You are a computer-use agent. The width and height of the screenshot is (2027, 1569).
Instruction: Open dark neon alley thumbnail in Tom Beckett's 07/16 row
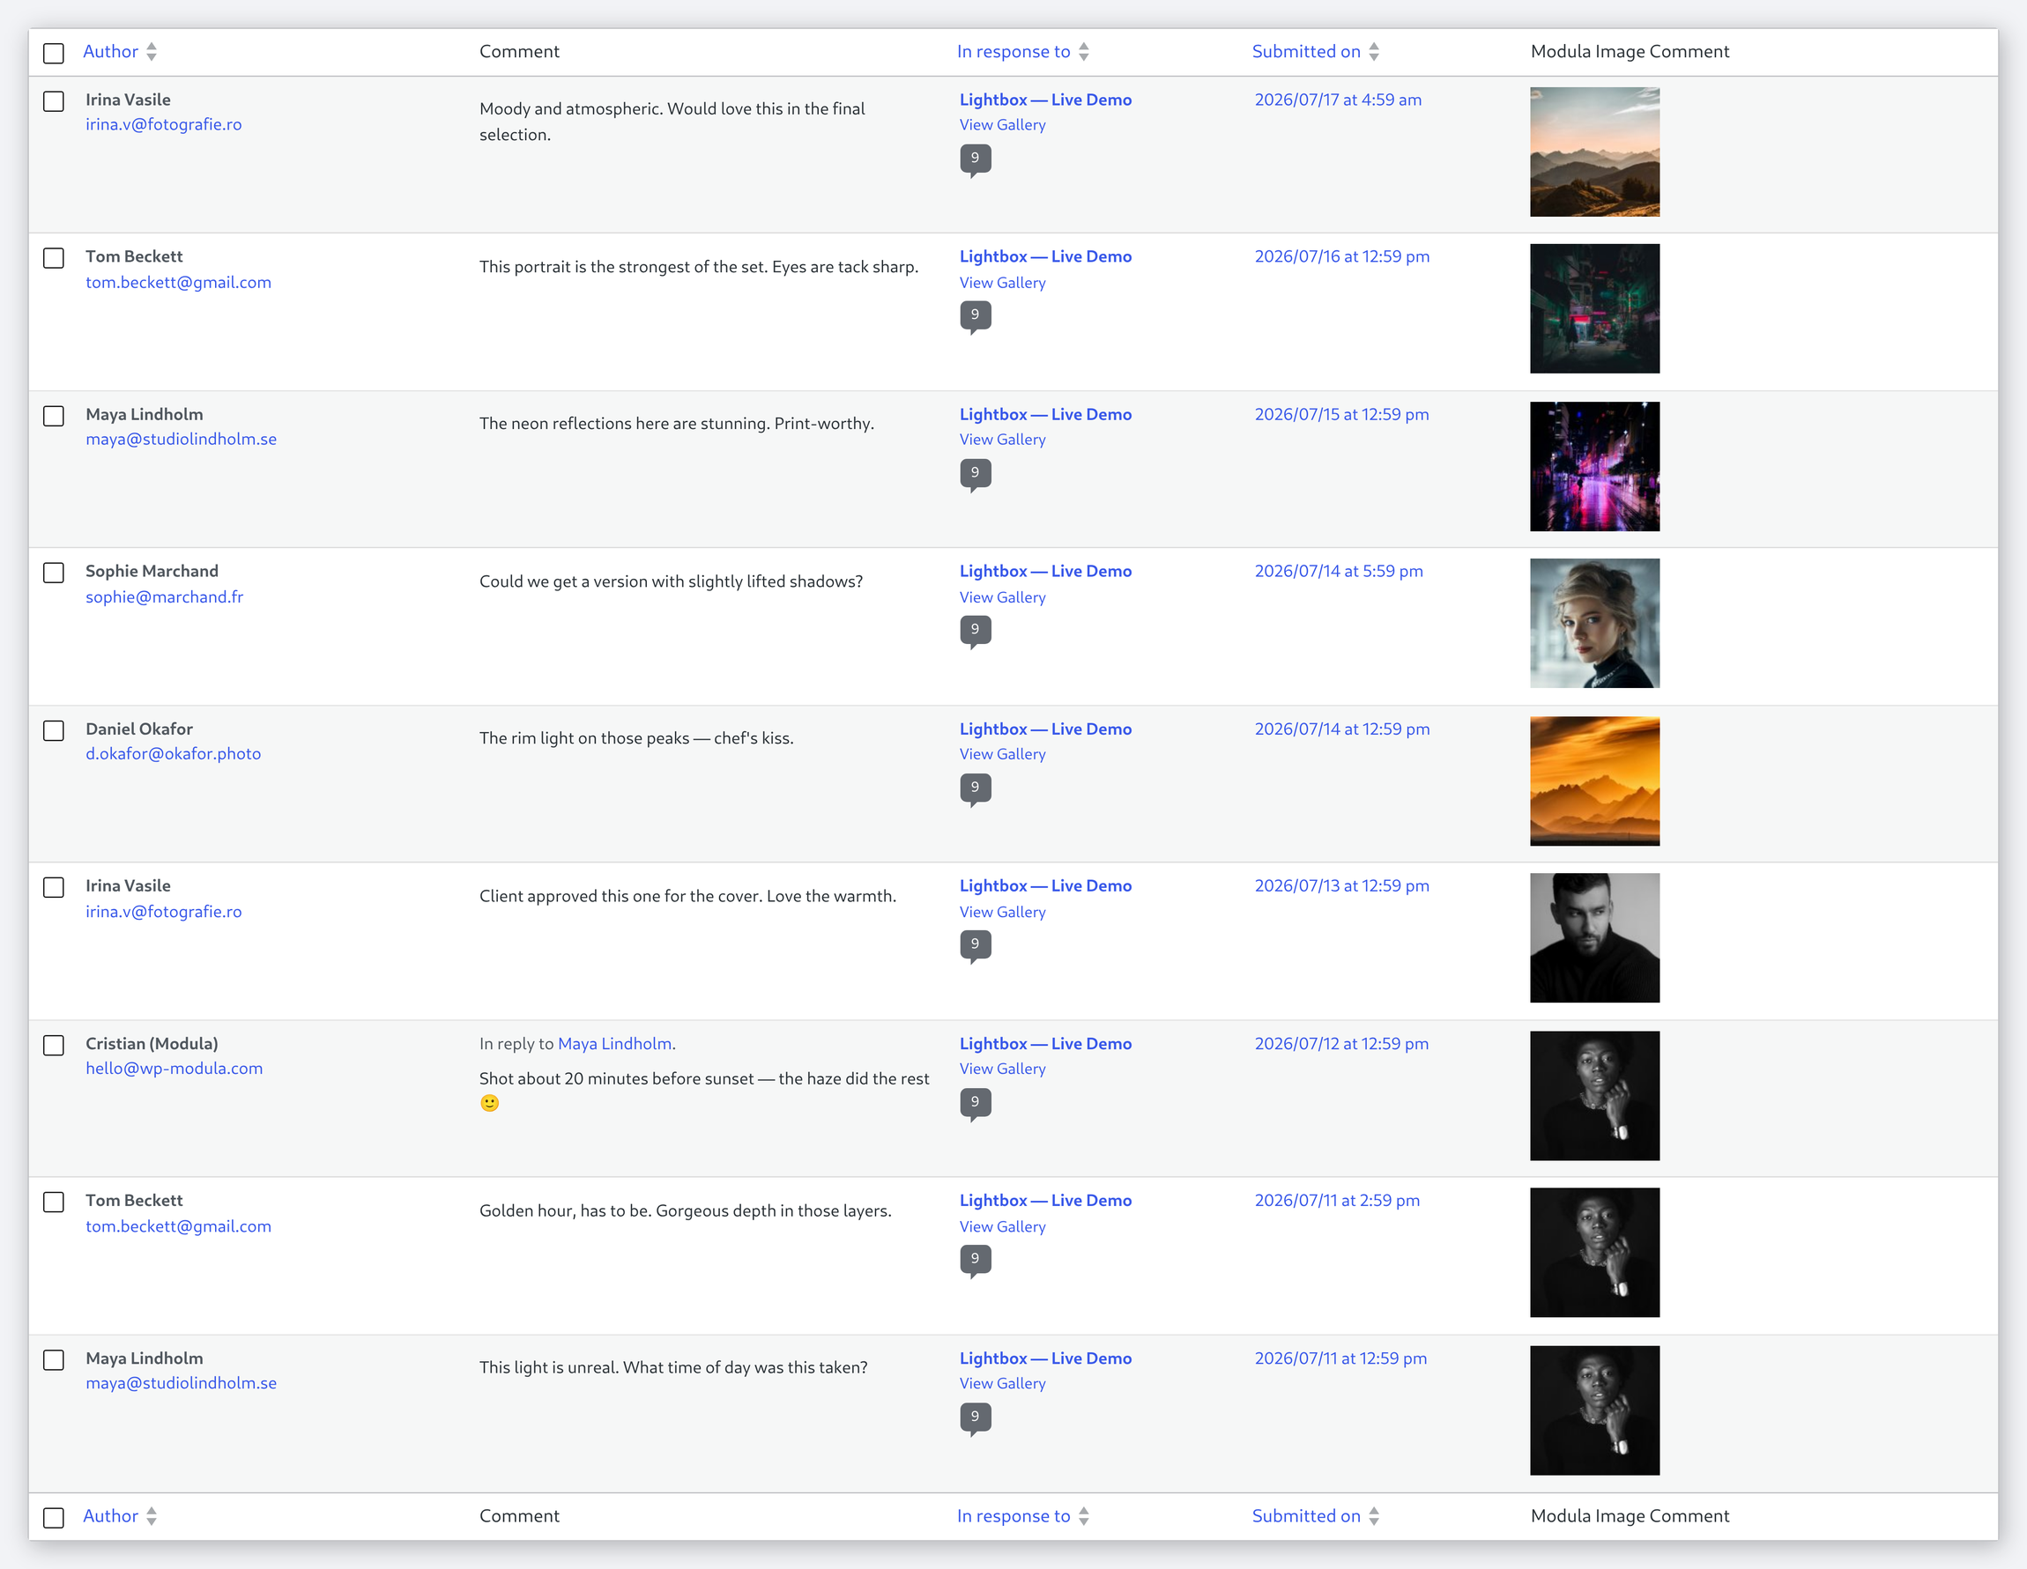[1594, 309]
